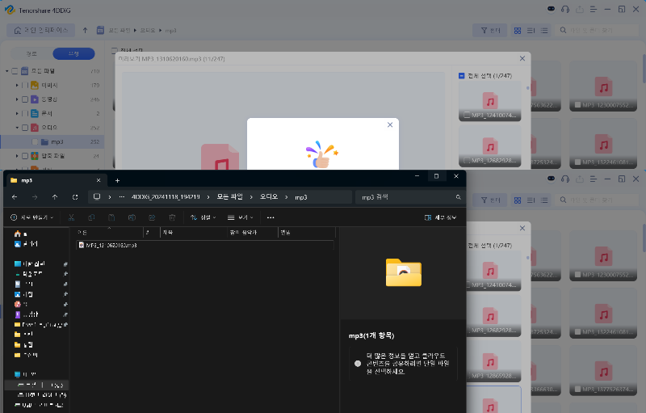Click 4DDiG_20241118_194219 in Explorer address bar
The height and width of the screenshot is (413, 646).
click(x=166, y=197)
